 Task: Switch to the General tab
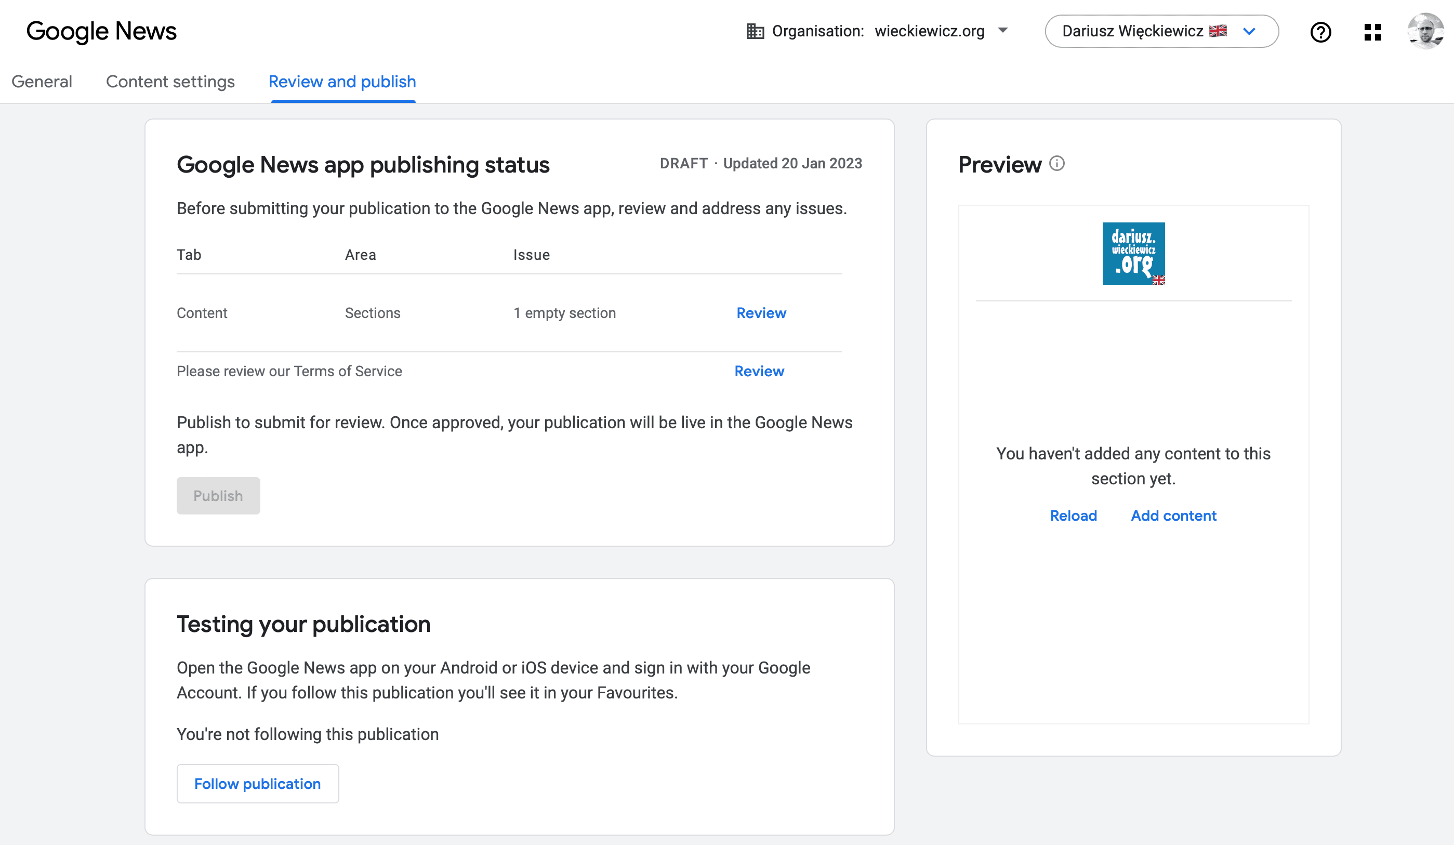(x=42, y=82)
